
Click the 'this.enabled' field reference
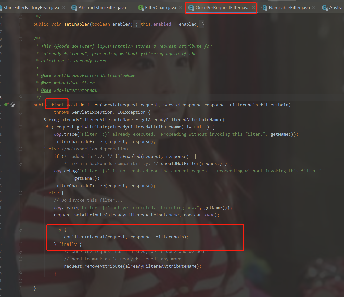click(156, 24)
